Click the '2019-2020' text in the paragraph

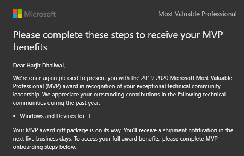[155, 78]
